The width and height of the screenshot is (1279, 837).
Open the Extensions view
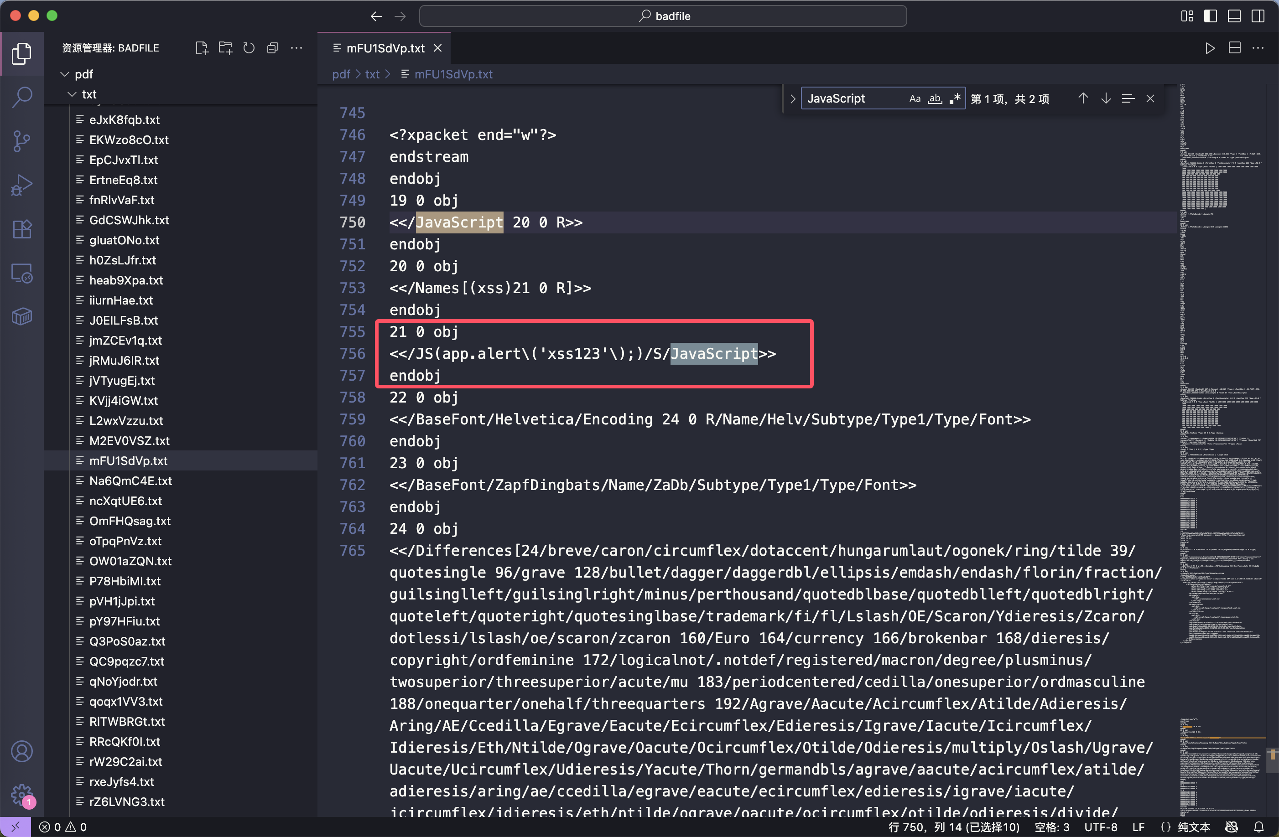click(21, 229)
